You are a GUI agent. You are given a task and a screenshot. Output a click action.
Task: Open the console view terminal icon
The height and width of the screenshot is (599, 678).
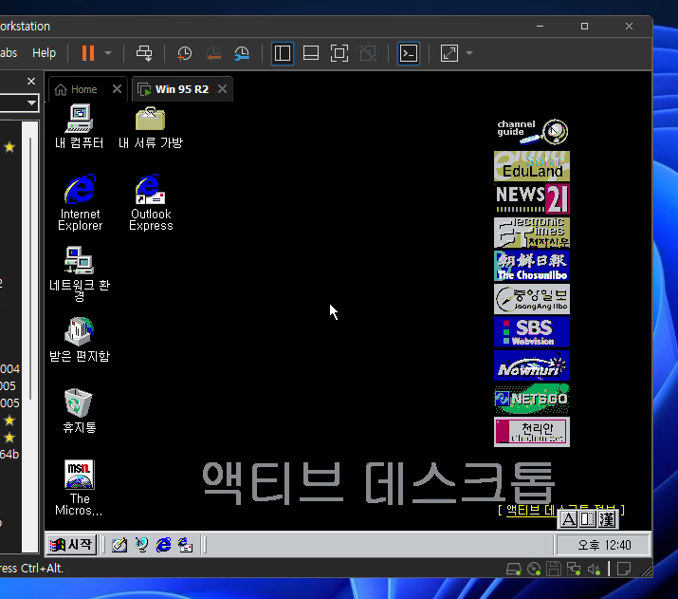coord(409,53)
